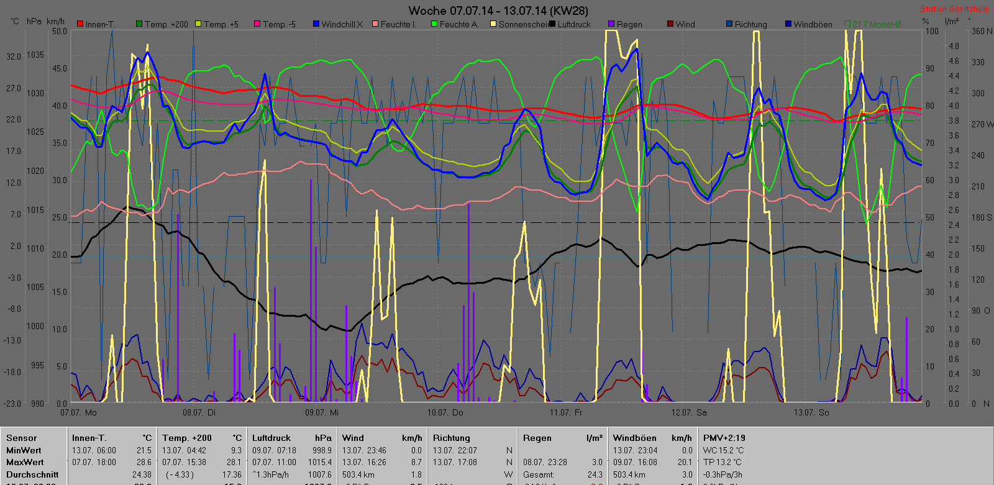Click the outlined green Monat-Ø legend swatch
The image size is (994, 485).
847,24
